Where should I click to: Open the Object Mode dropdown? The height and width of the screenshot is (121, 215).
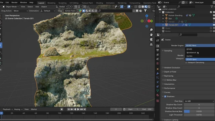click(10, 7)
